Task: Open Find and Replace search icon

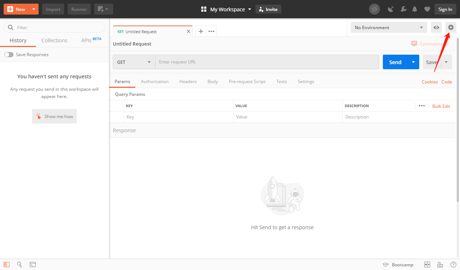Action: pyautogui.click(x=20, y=265)
